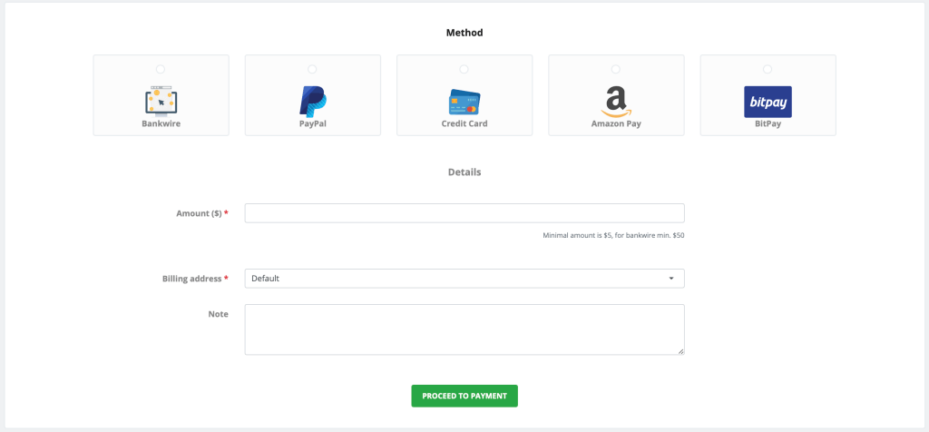Click the Amazon Pay label text
This screenshot has height=432, width=929.
(x=616, y=123)
